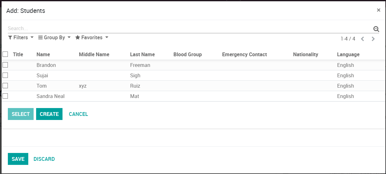
Task: Go to the next page arrow
Action: click(x=373, y=39)
